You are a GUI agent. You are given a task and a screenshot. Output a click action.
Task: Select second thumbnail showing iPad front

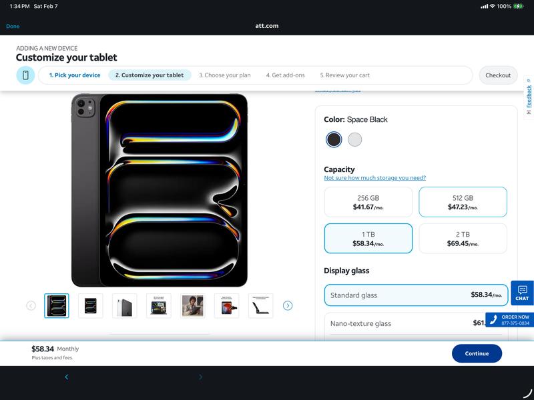click(x=91, y=306)
